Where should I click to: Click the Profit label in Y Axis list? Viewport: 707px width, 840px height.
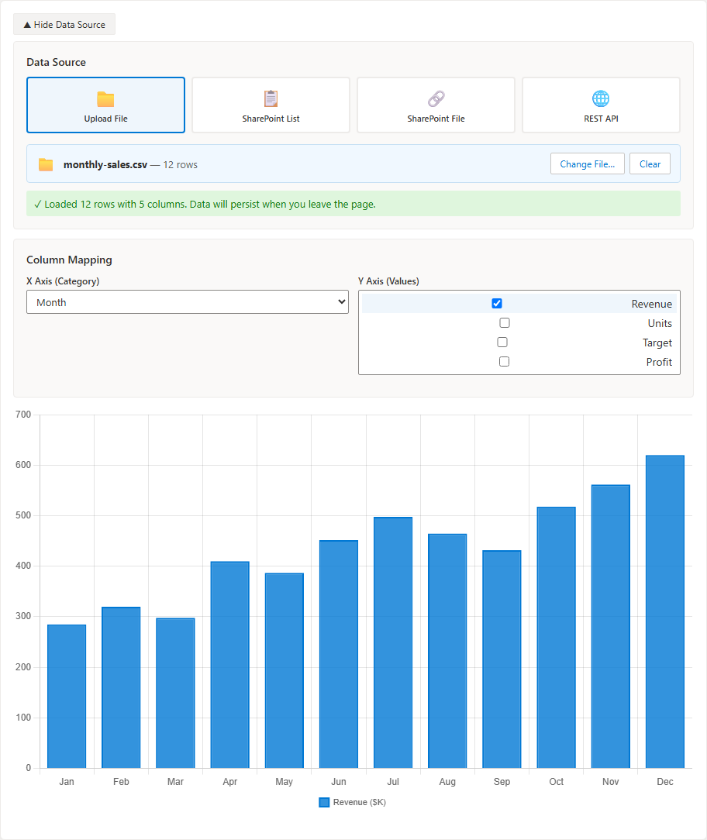[x=659, y=362]
